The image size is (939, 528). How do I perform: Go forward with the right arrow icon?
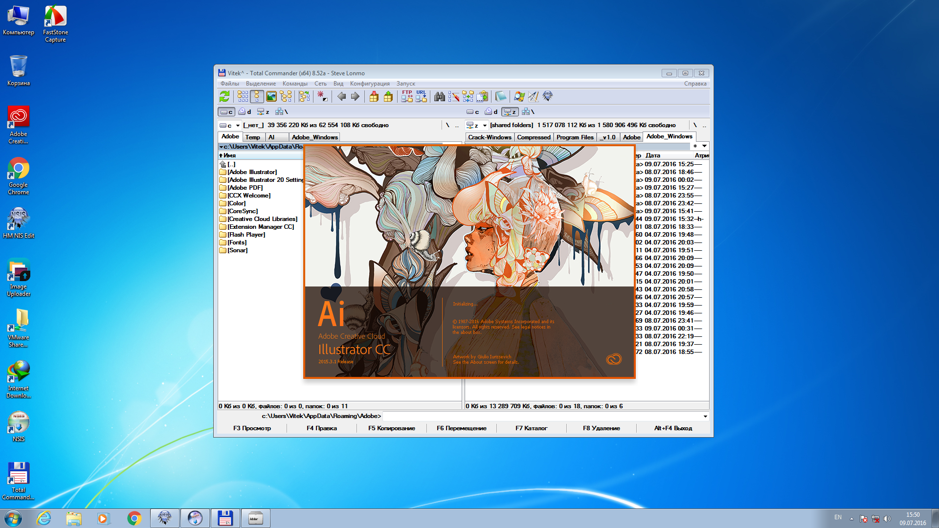point(355,96)
